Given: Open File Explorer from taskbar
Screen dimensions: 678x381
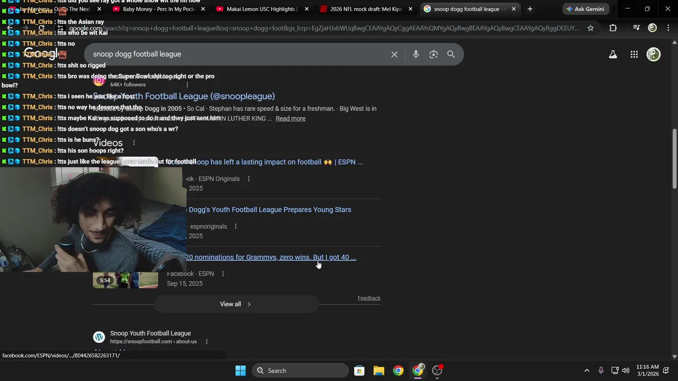Looking at the screenshot, I should pos(379,370).
